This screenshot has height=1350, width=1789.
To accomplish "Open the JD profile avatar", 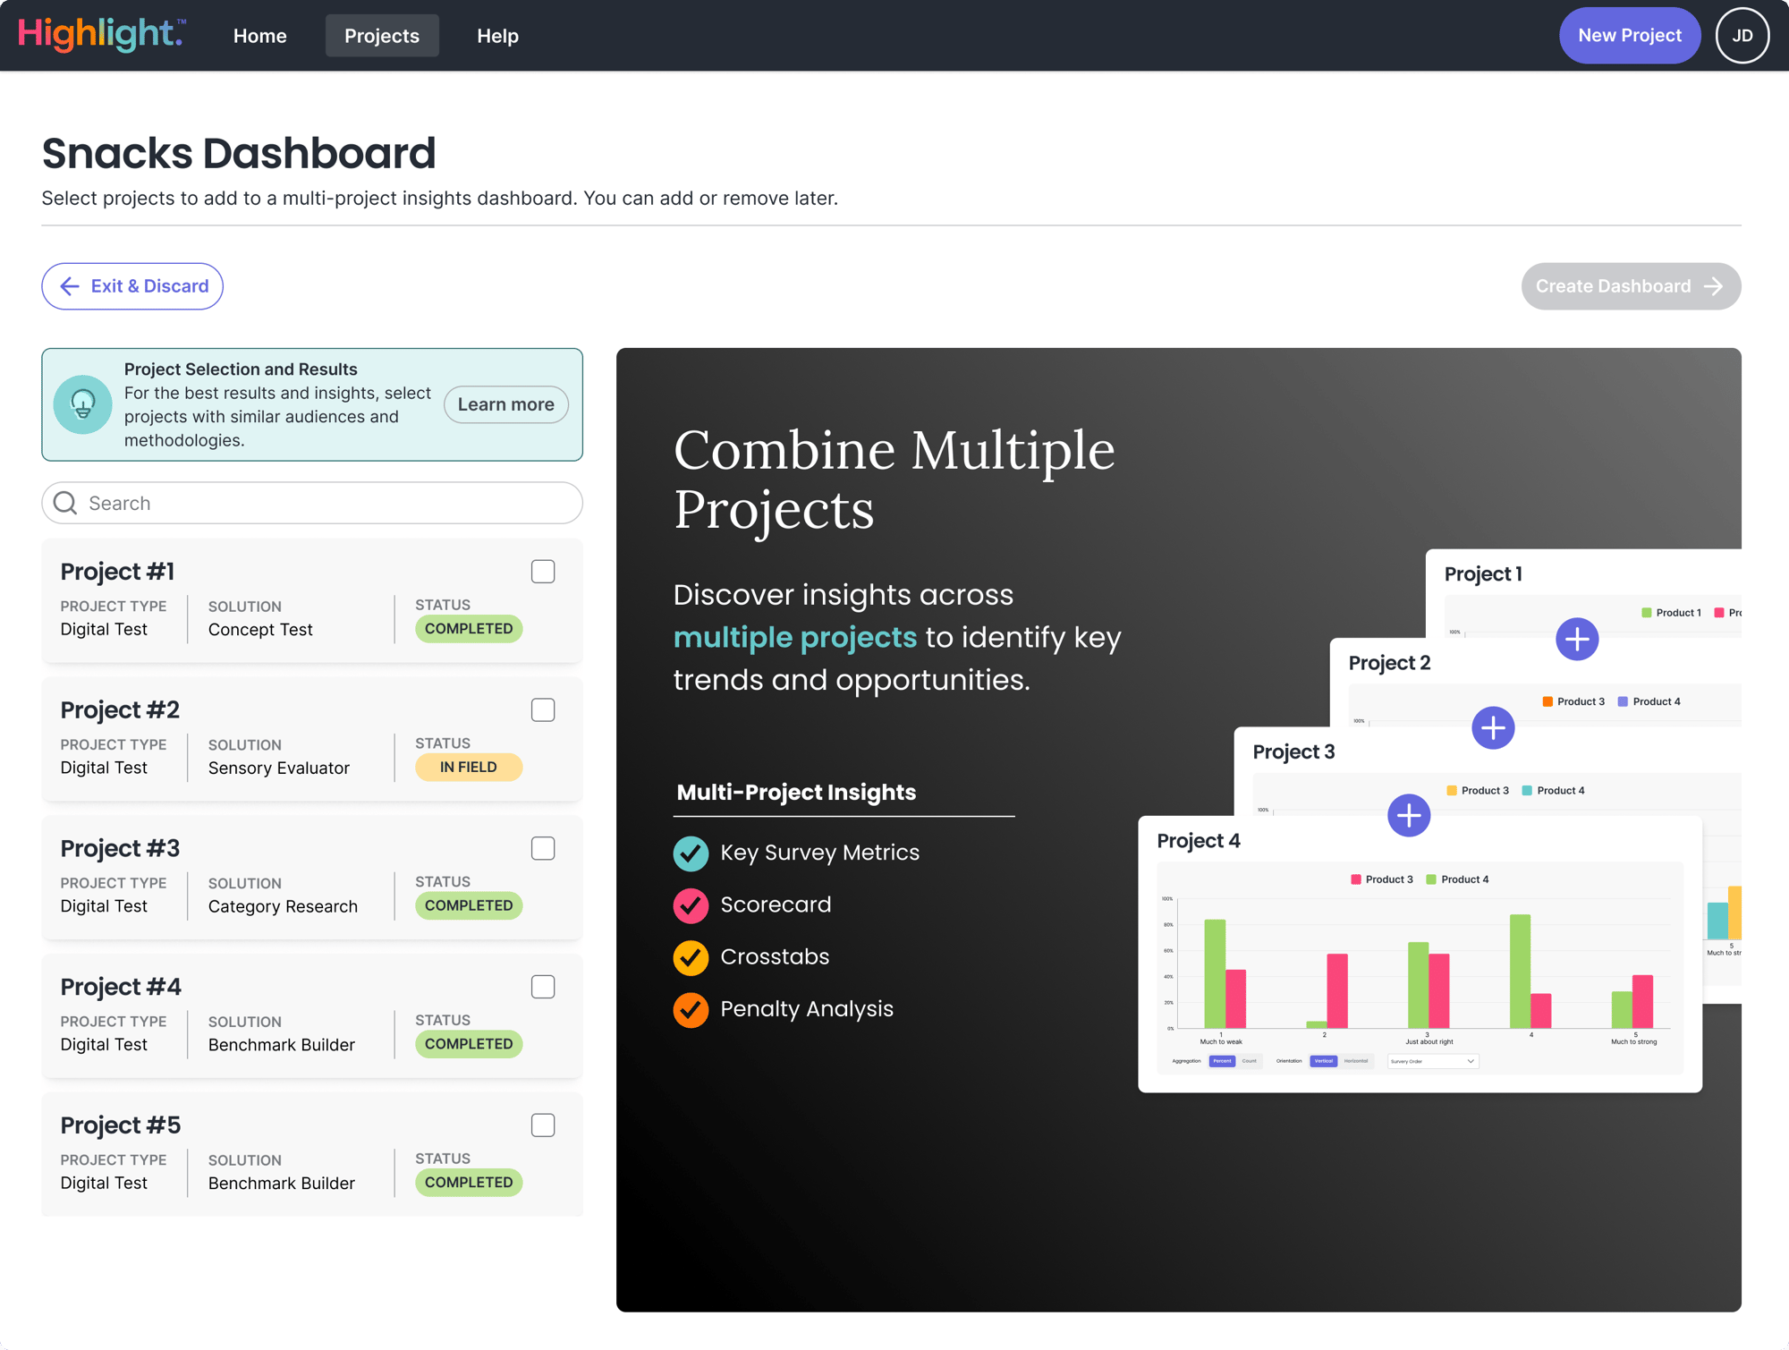I will pyautogui.click(x=1741, y=35).
